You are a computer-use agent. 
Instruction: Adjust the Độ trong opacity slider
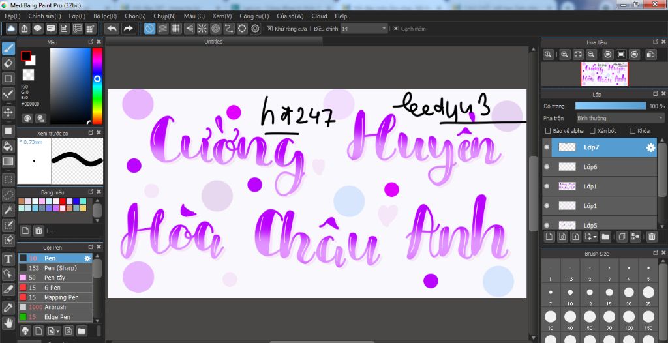point(611,106)
